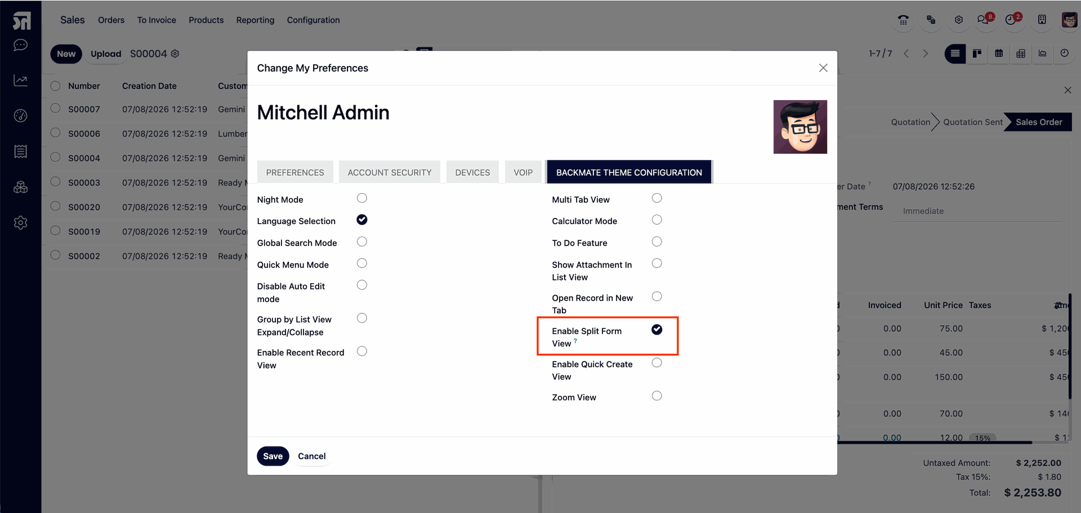Go to next record with right chevron
Viewport: 1081px width, 513px height.
925,53
